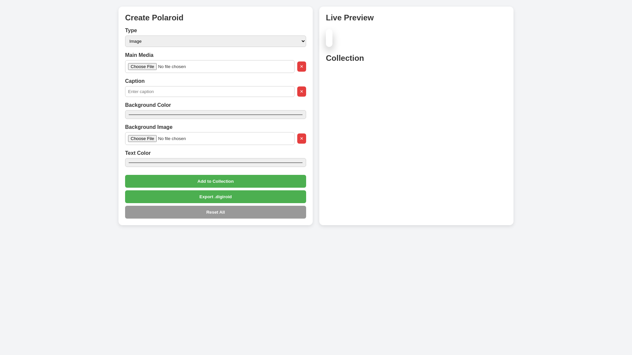Click the Main Media label
This screenshot has height=355, width=632.
[x=139, y=55]
